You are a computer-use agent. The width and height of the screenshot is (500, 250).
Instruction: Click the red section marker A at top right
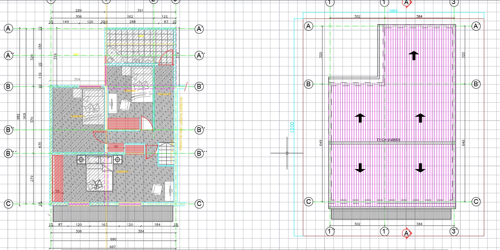click(406, 3)
